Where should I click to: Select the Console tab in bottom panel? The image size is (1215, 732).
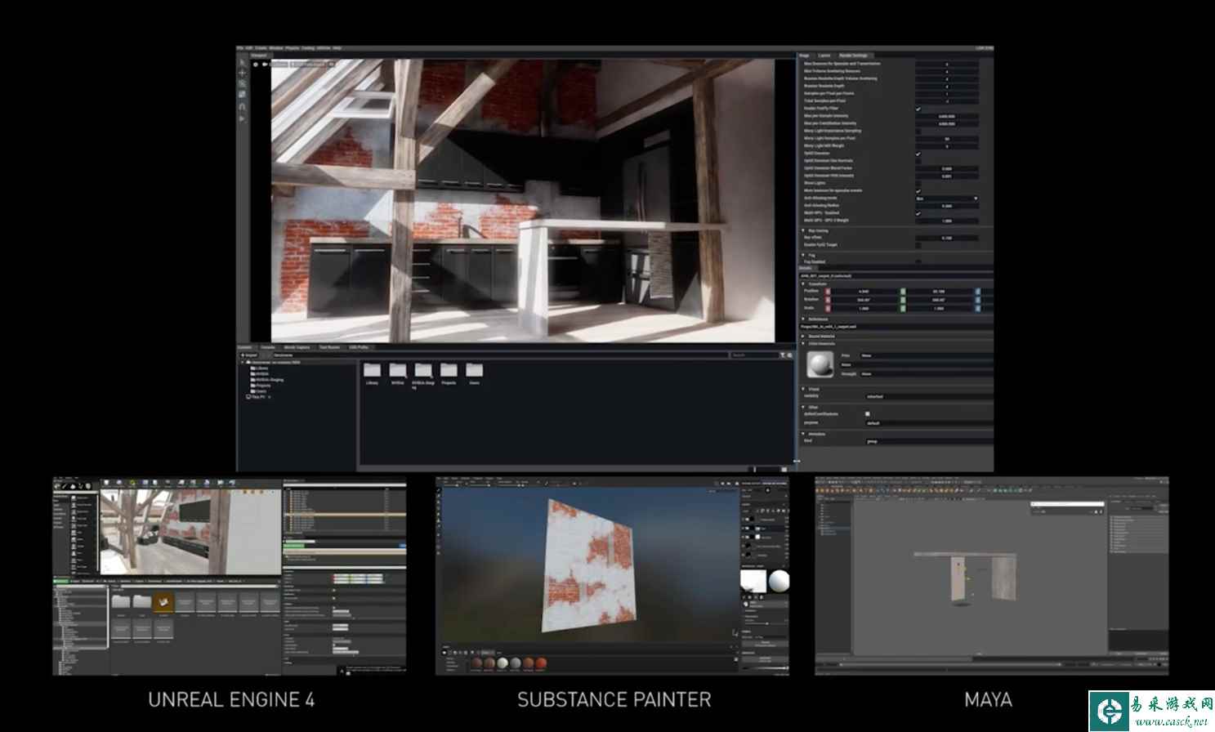pos(268,347)
